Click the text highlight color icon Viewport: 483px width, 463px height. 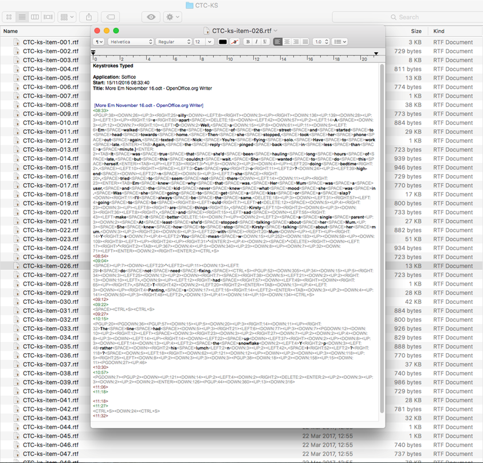[234, 42]
